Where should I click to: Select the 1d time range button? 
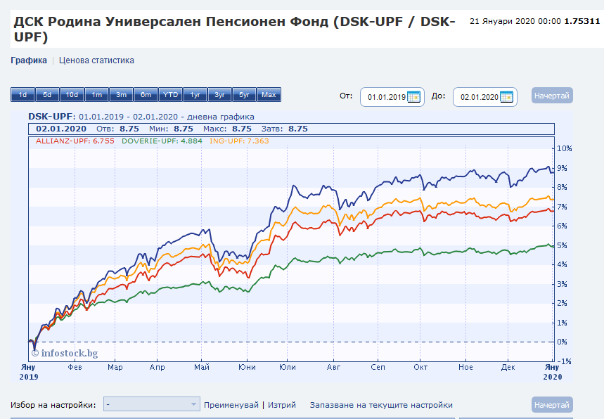point(23,95)
